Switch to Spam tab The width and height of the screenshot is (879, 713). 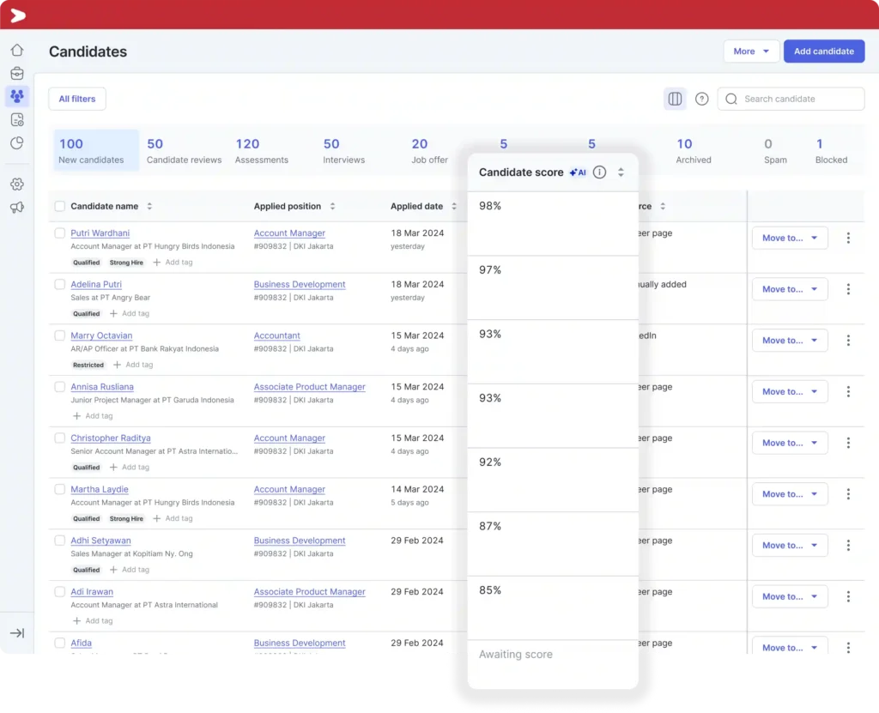tap(775, 151)
